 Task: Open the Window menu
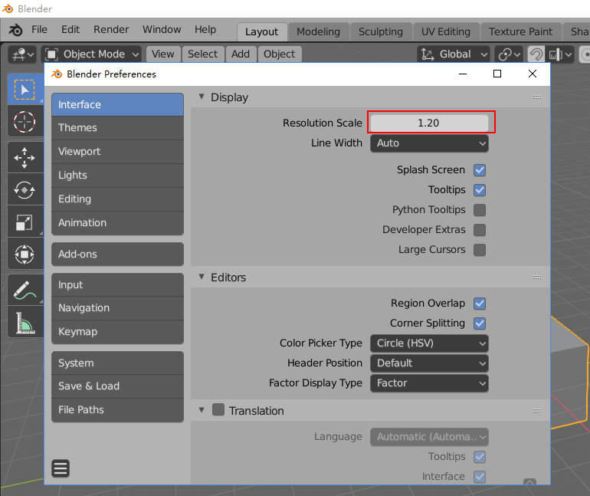click(x=162, y=30)
